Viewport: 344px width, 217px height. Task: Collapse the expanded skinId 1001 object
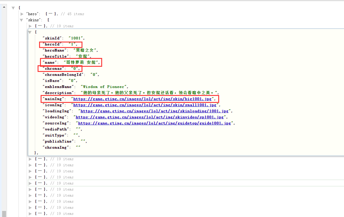(x=30, y=32)
